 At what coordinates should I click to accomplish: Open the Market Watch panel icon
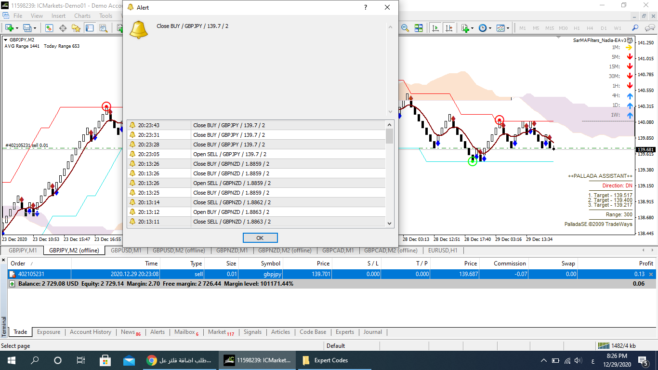pos(49,28)
